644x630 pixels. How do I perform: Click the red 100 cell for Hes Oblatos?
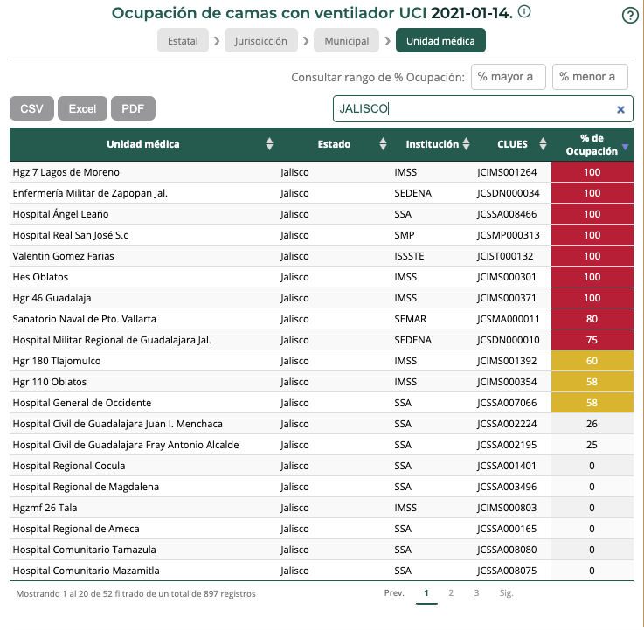coord(592,277)
